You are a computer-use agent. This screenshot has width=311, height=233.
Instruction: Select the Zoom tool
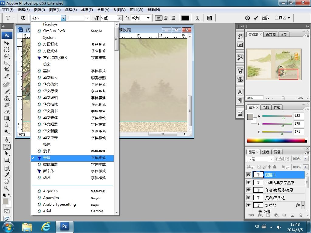pyautogui.click(x=7, y=188)
